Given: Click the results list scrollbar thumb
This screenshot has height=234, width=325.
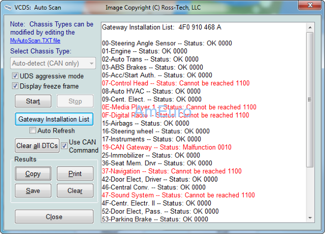Looking at the screenshot, I should 310,100.
